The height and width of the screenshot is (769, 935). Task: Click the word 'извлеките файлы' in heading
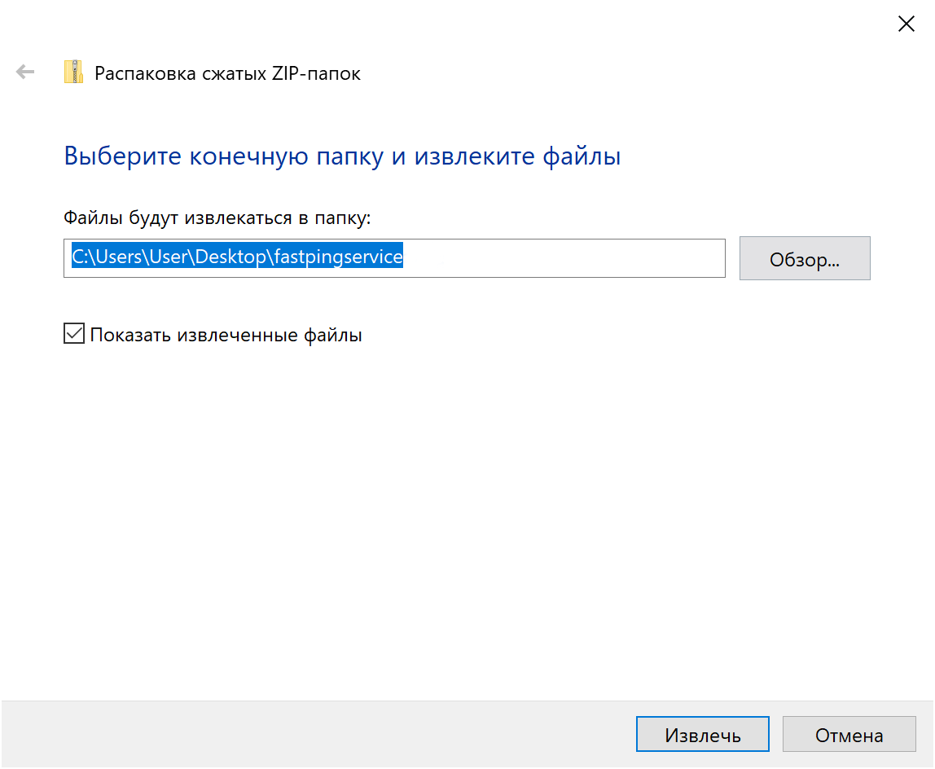[x=517, y=156]
